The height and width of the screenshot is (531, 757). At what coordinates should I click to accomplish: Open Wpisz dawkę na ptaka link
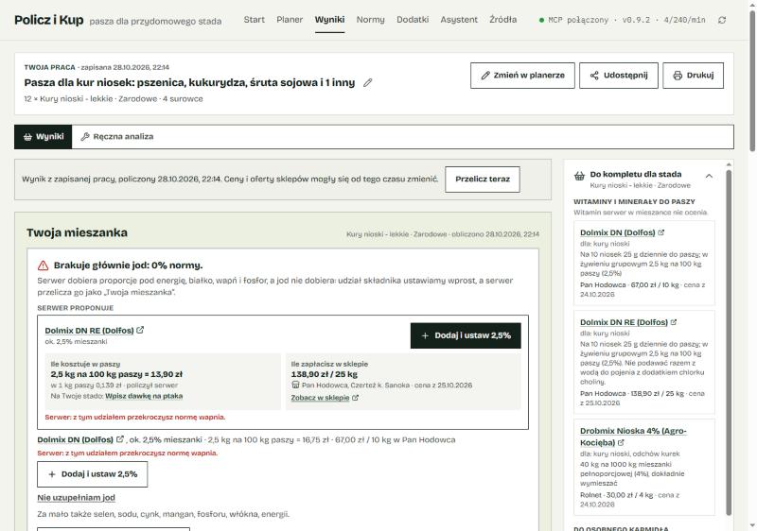click(x=144, y=396)
